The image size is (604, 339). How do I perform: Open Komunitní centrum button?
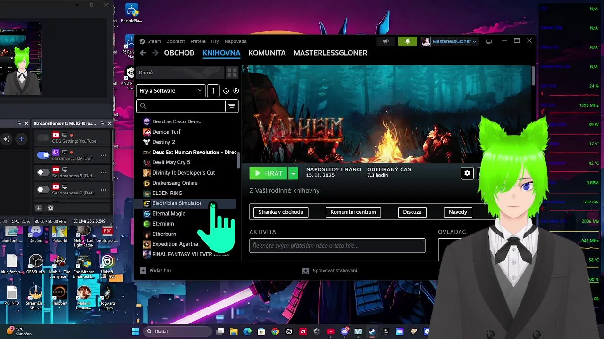(x=353, y=212)
